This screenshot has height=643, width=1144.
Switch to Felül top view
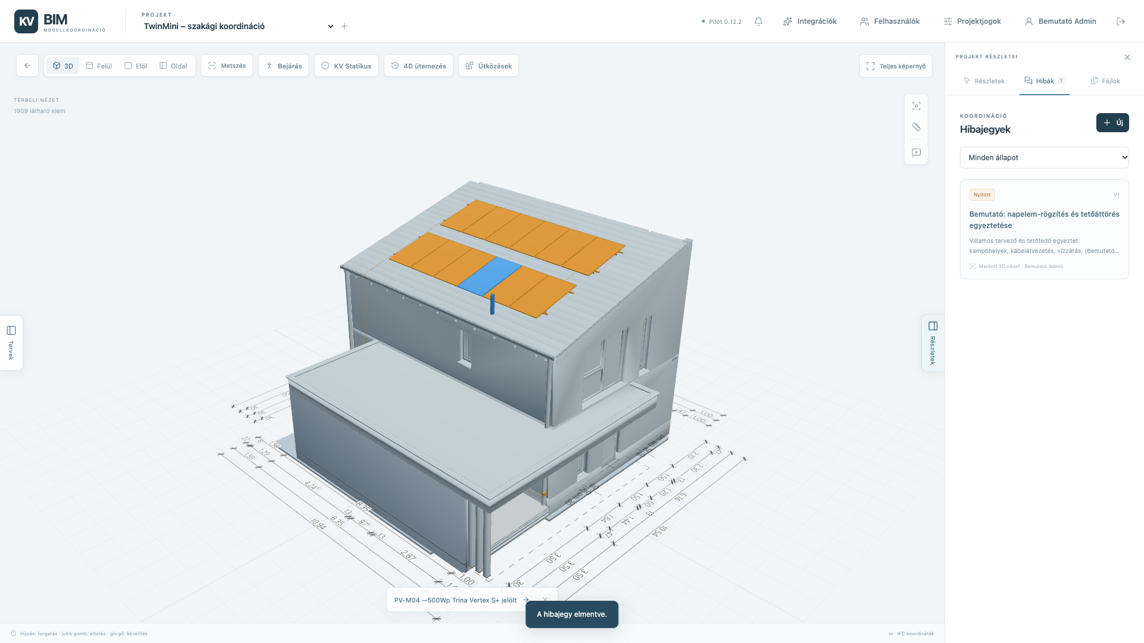coord(99,65)
